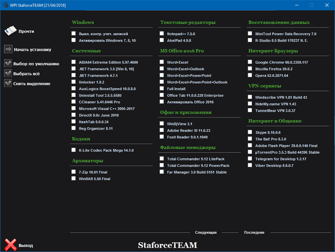The width and height of the screenshot is (335, 252).
Task: Tick the Активировать Office 2016 checkbox
Action: point(162,102)
